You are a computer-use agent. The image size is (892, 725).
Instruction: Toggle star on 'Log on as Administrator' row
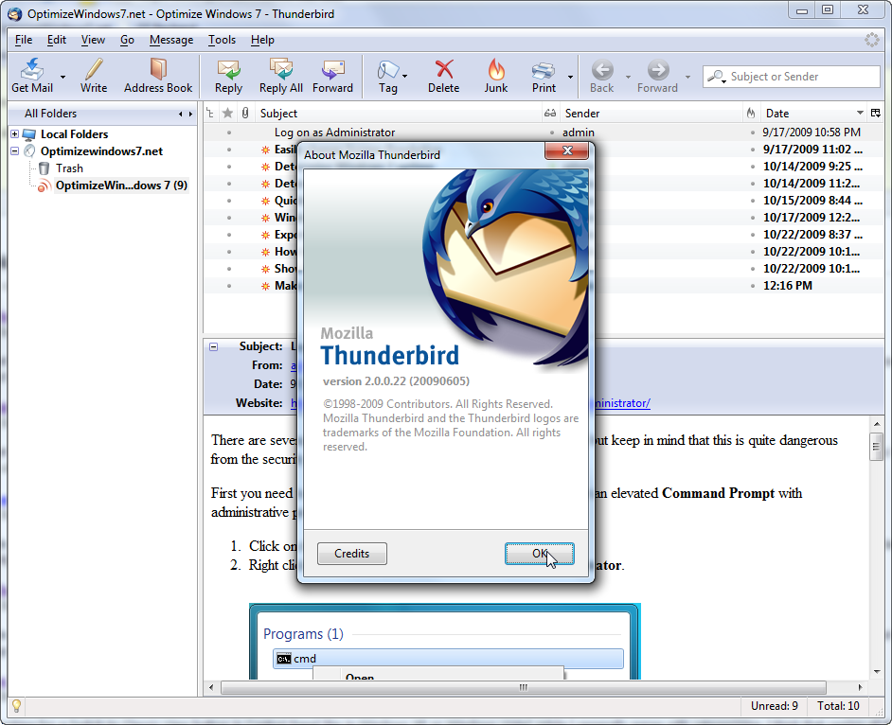click(229, 133)
